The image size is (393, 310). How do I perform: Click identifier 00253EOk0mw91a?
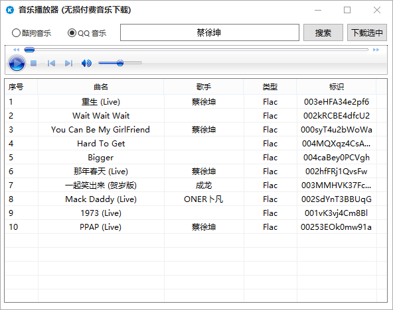click(x=337, y=227)
